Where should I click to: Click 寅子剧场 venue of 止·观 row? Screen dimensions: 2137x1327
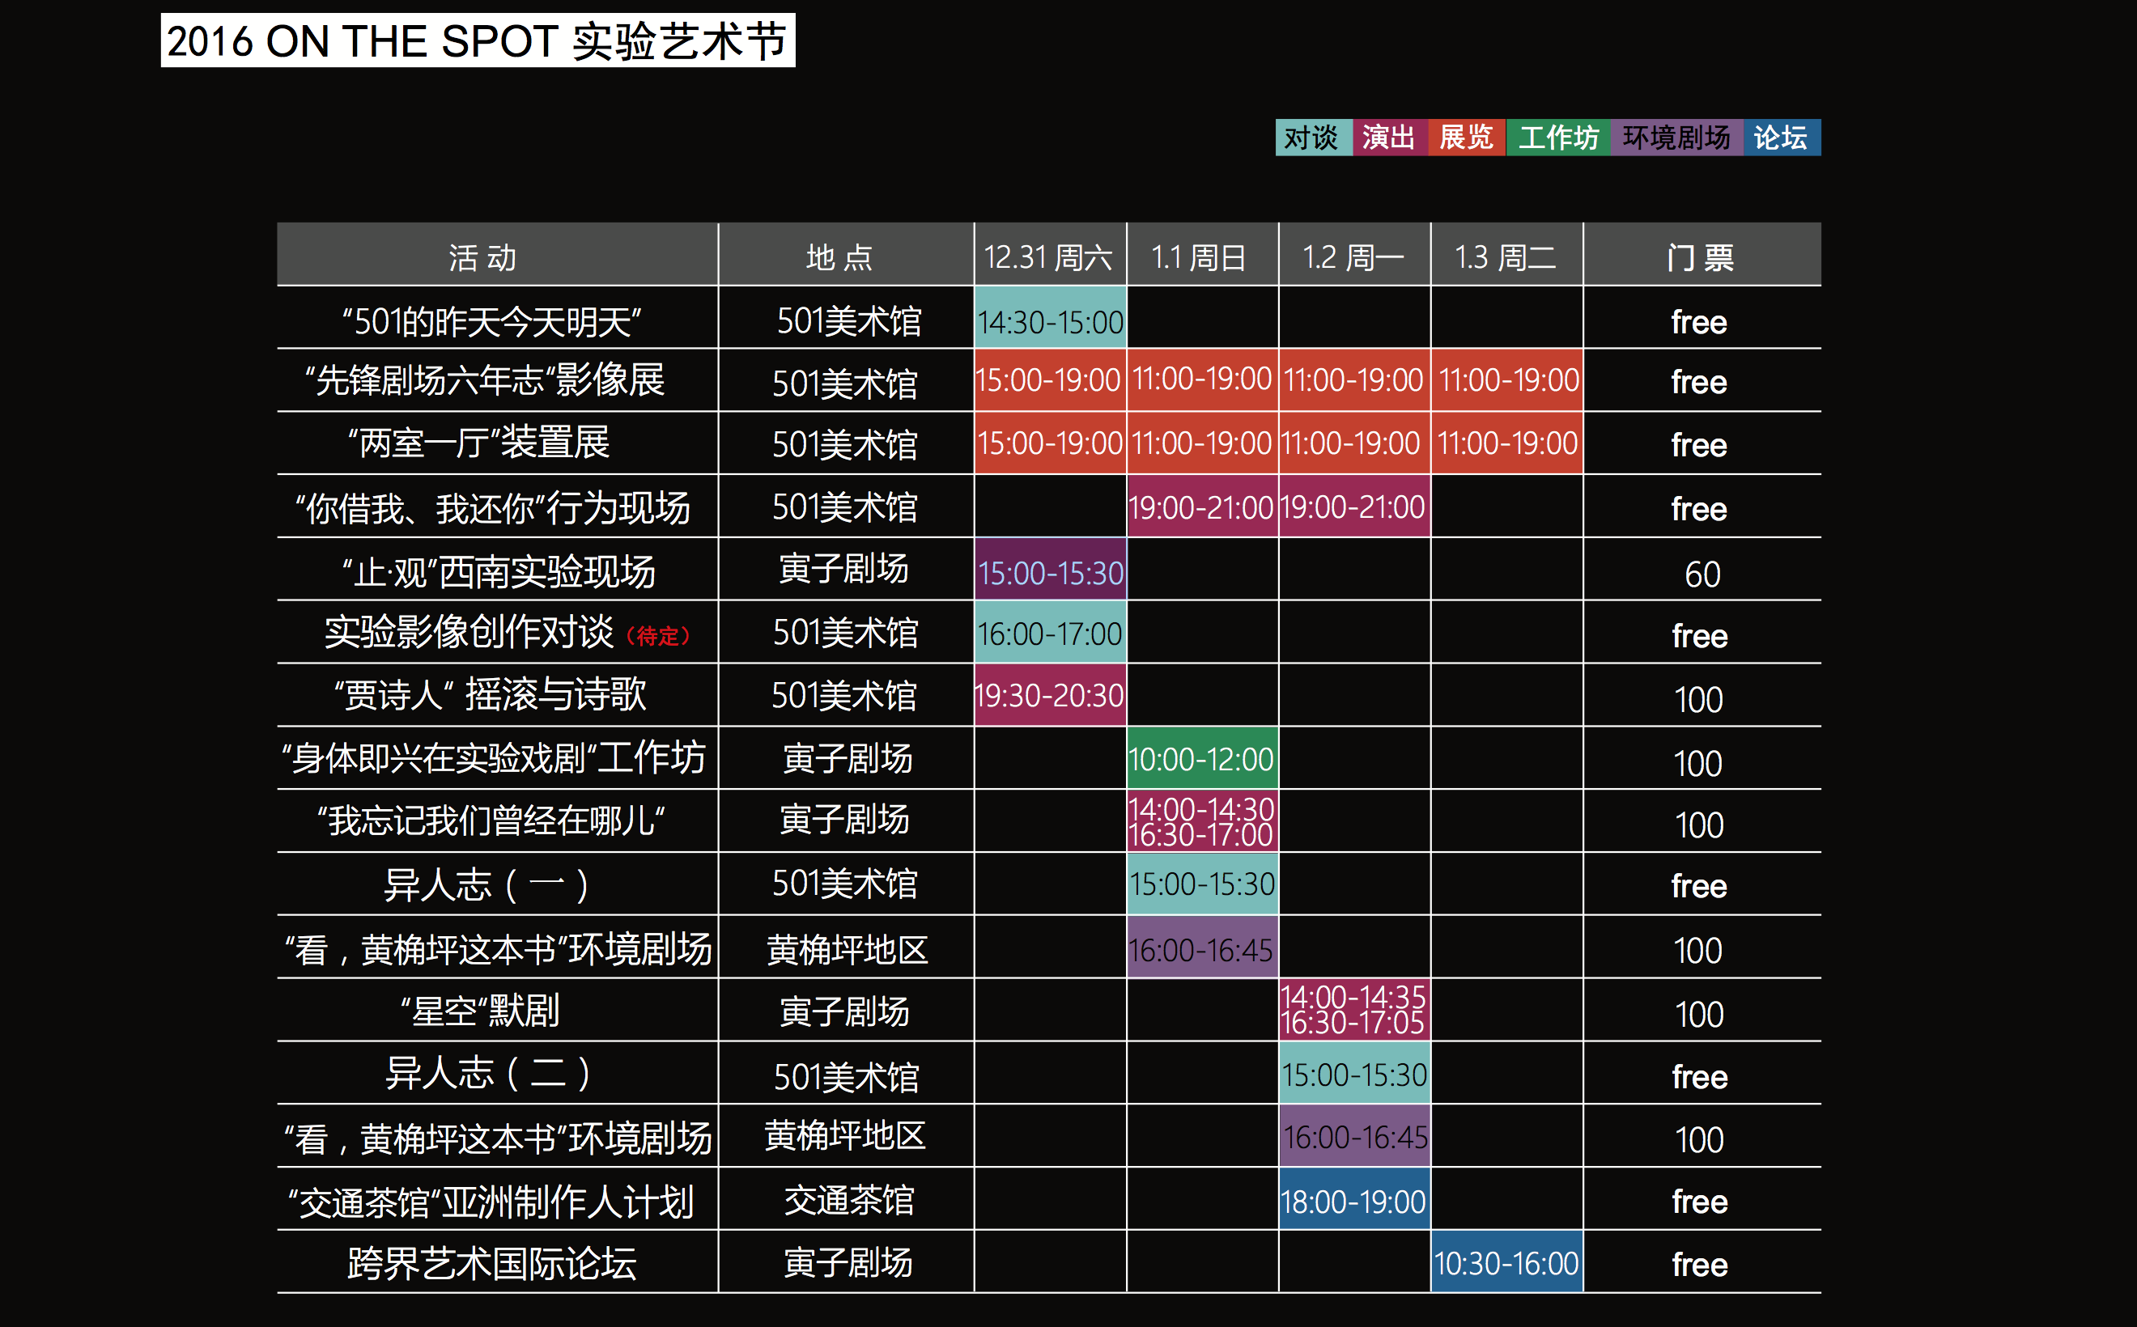tap(843, 569)
